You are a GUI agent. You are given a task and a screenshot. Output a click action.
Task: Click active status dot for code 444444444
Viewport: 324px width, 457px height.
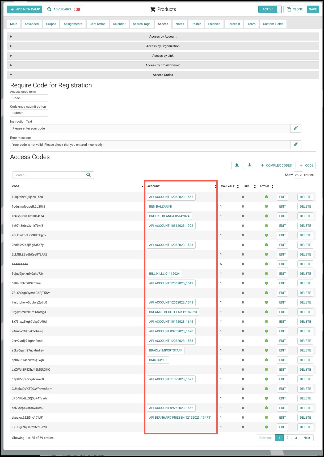tap(266, 264)
